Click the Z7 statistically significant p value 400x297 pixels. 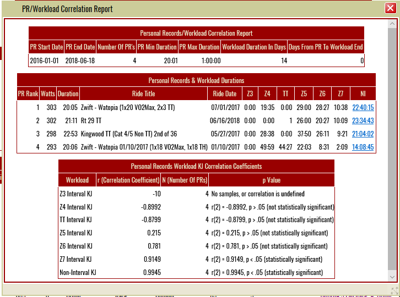coord(267,259)
